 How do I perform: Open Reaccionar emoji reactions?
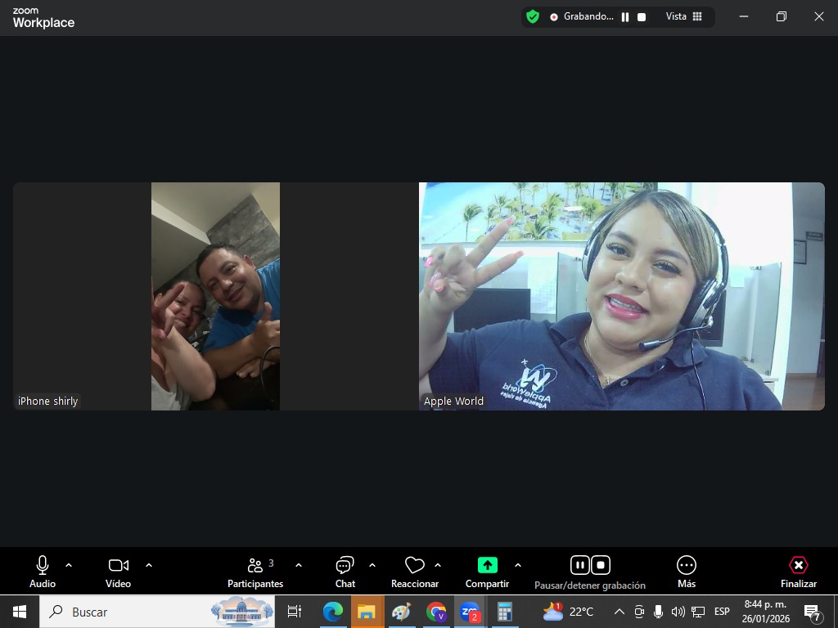pyautogui.click(x=415, y=571)
